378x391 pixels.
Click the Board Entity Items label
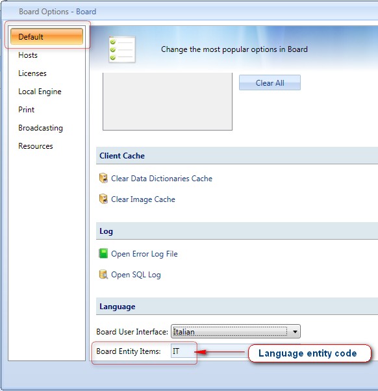[129, 351]
